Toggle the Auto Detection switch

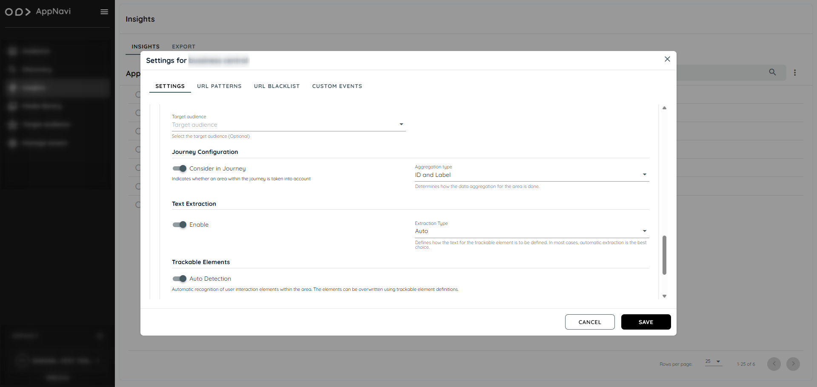click(x=180, y=279)
